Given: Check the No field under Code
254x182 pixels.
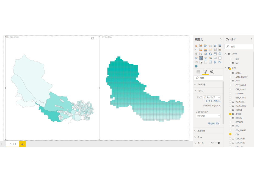Looking at the screenshot, I should click(230, 63).
